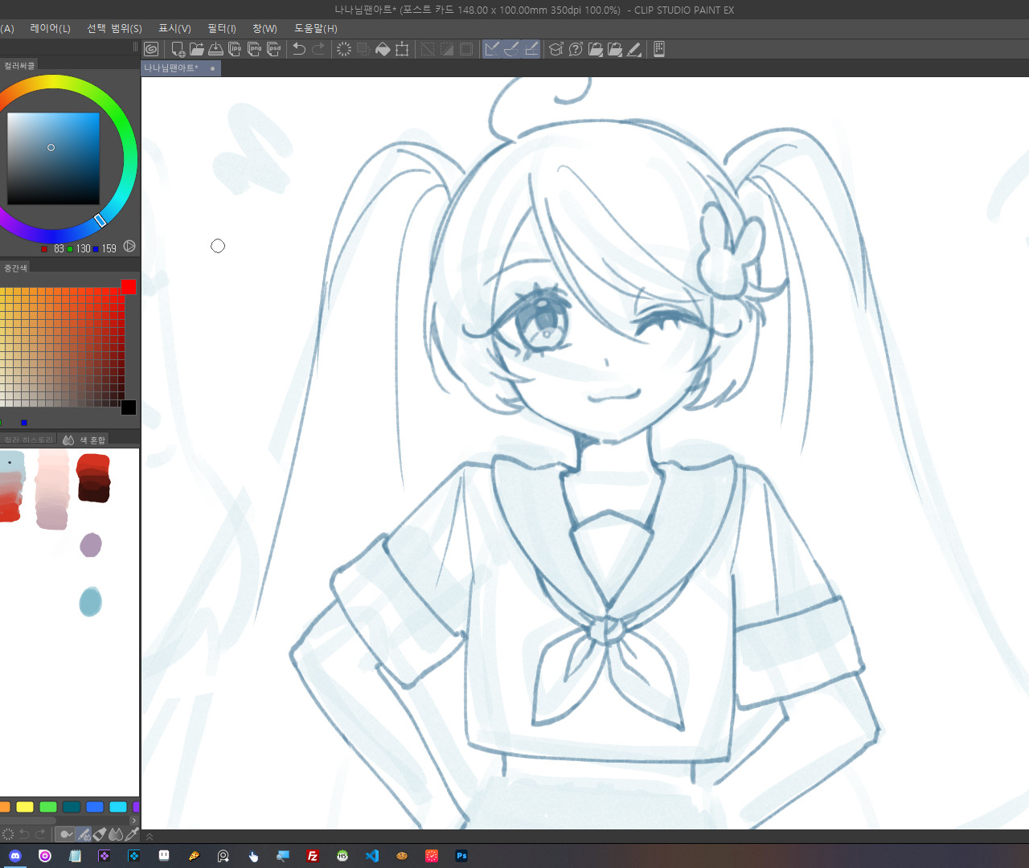Pick the yellow swatch in mixing palette

coord(25,807)
